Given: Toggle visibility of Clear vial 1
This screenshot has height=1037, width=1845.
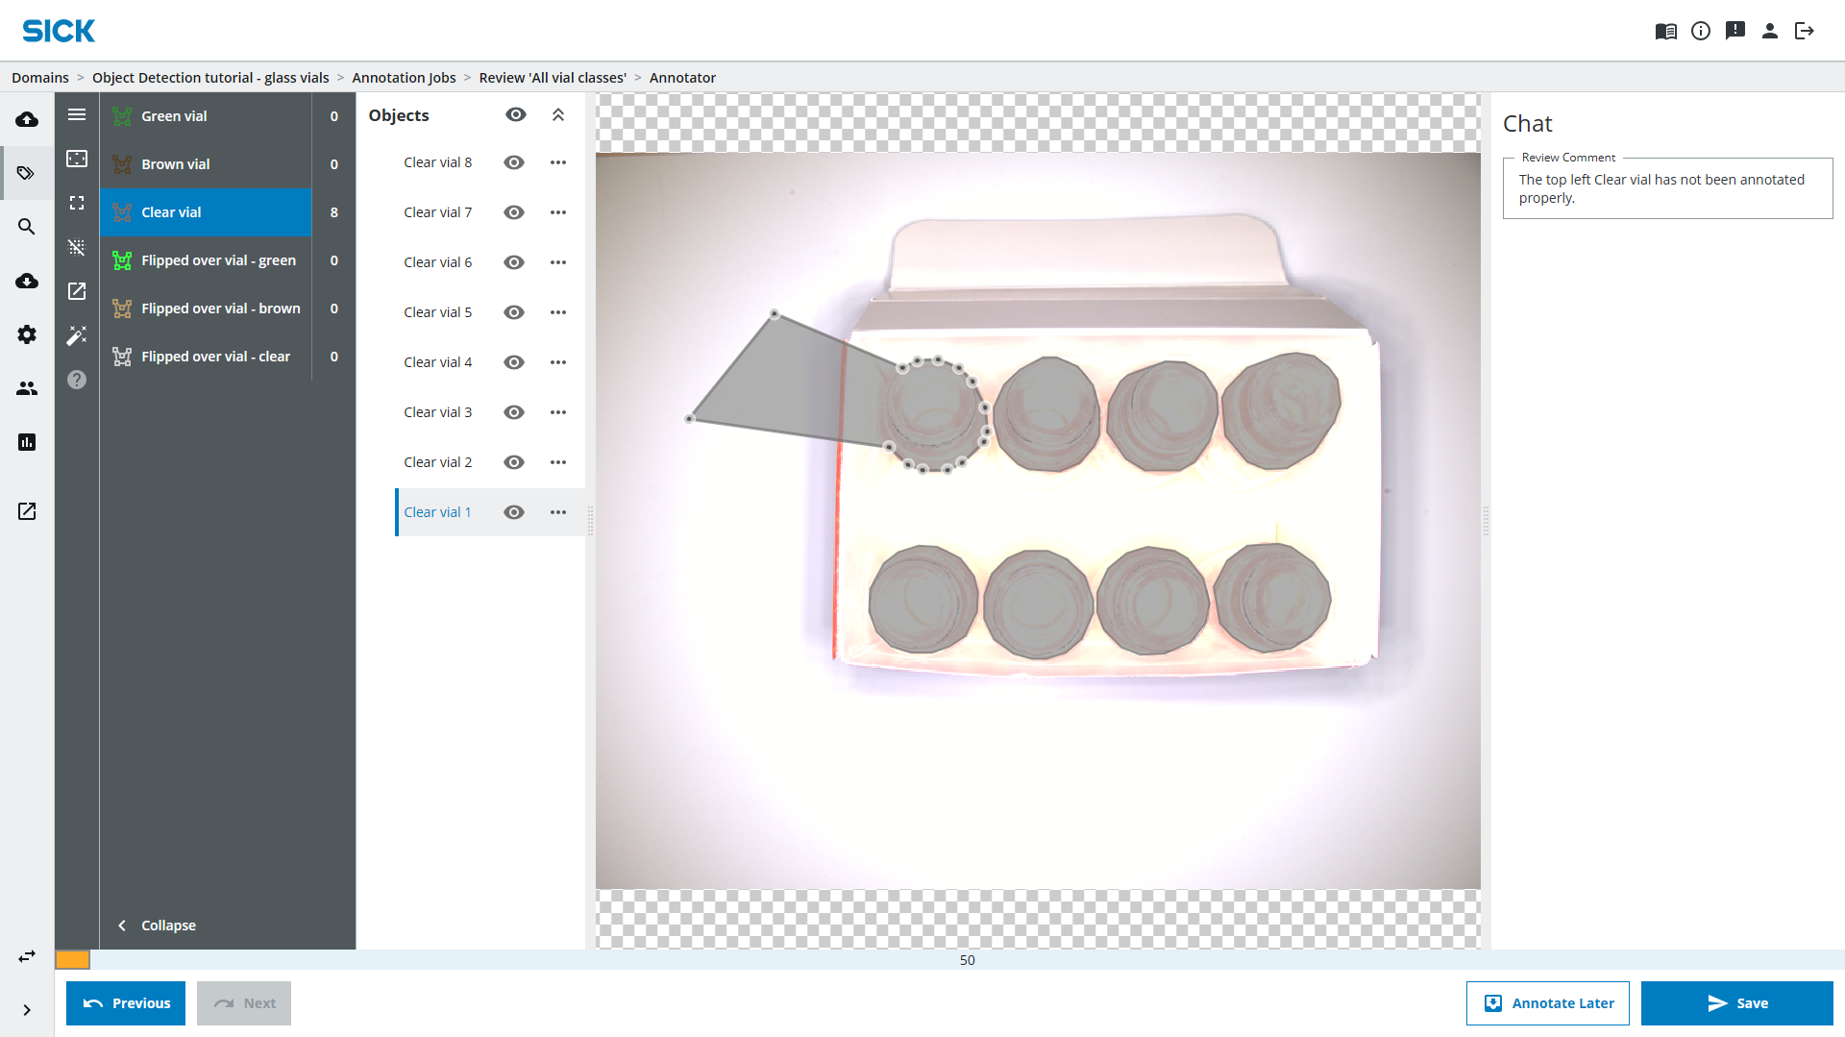Looking at the screenshot, I should click(x=514, y=512).
